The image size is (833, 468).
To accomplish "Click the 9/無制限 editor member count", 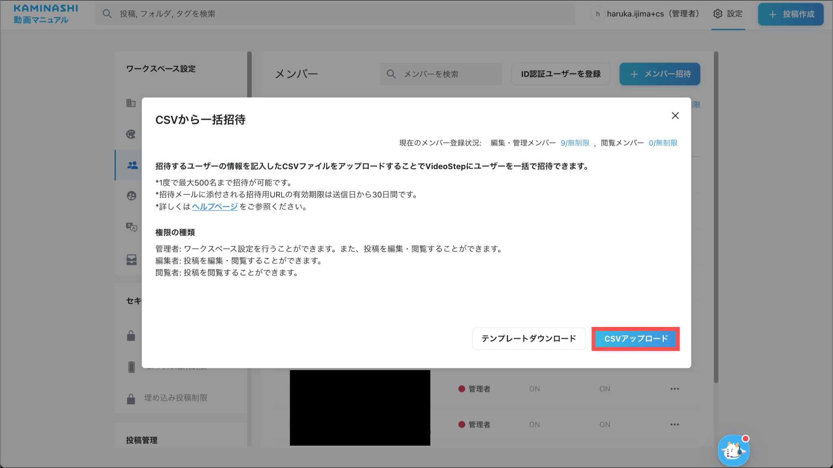I will [575, 143].
